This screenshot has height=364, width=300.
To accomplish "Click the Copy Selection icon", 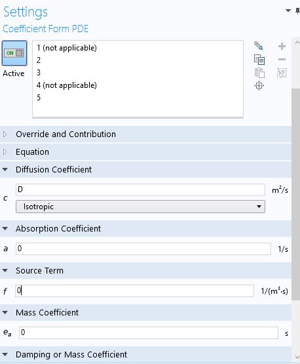I will point(259,60).
